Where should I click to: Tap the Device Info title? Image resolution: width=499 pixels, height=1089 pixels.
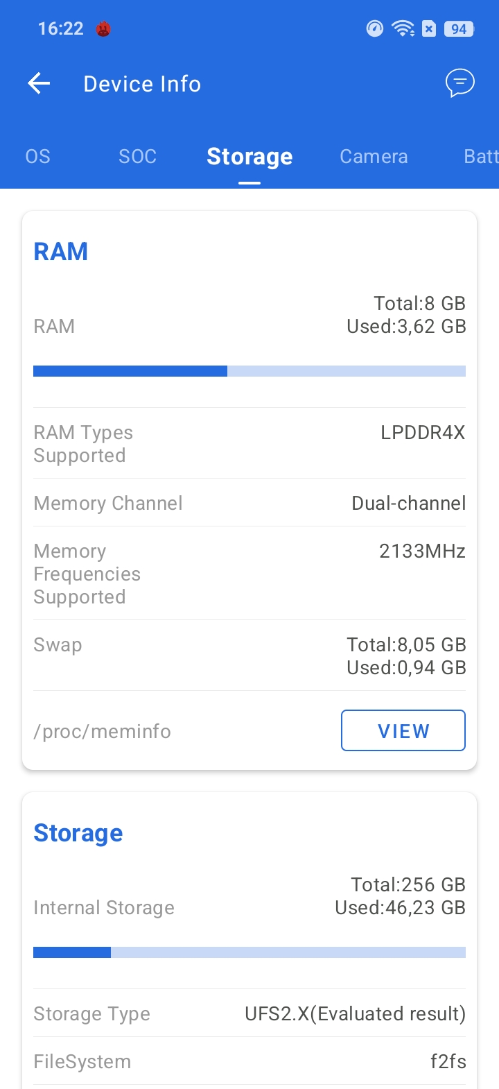[x=142, y=84]
